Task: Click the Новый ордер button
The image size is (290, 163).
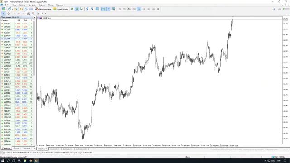Action: 61,9
